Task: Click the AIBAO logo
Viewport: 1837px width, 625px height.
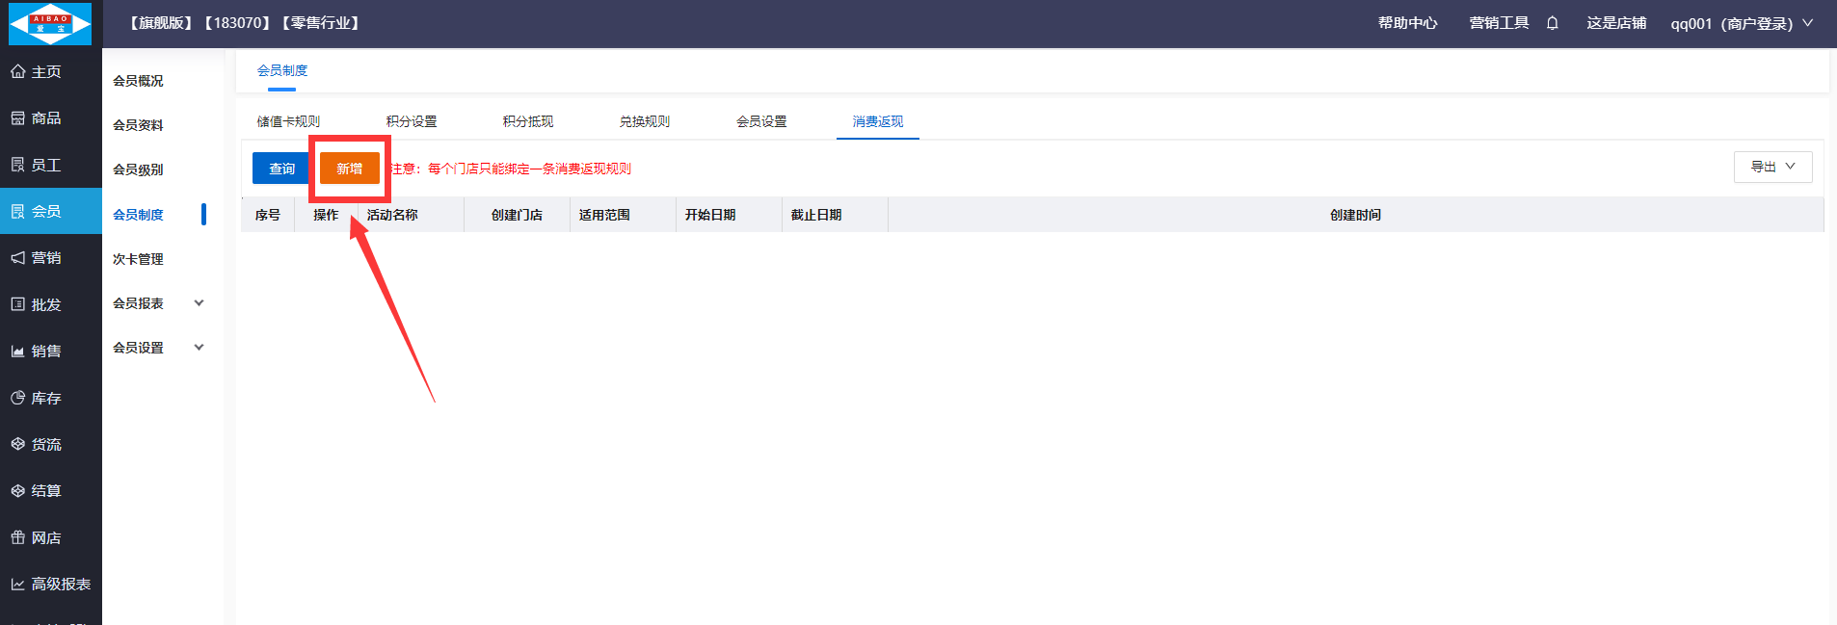Action: pyautogui.click(x=50, y=24)
